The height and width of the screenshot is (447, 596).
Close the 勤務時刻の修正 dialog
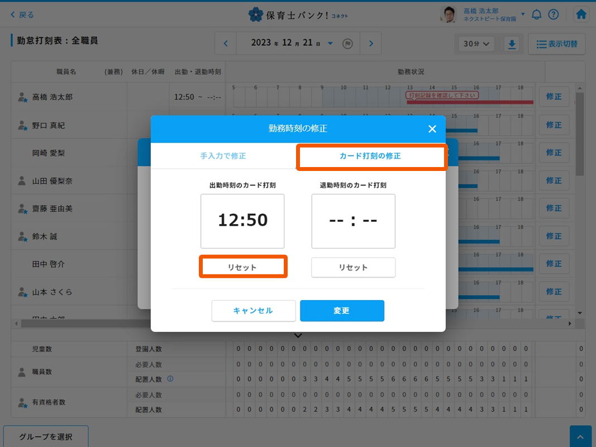[x=432, y=129]
